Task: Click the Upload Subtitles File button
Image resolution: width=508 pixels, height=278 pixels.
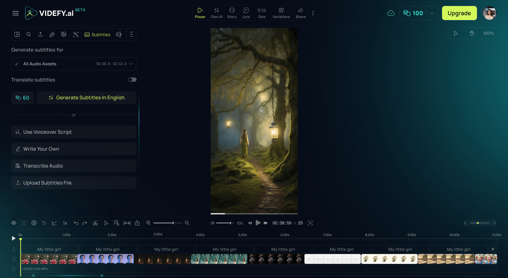Action: (x=74, y=183)
